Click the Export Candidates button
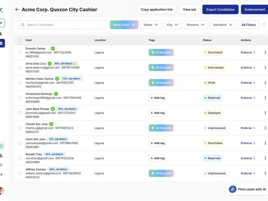 coord(220,9)
